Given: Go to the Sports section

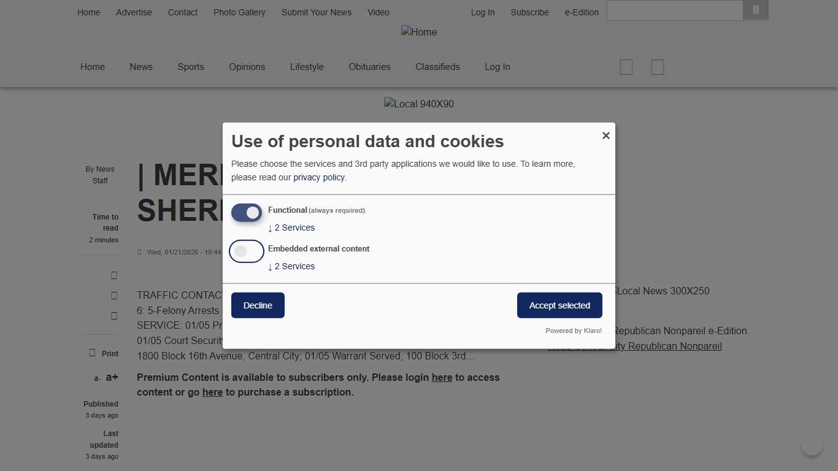Looking at the screenshot, I should click(x=191, y=67).
